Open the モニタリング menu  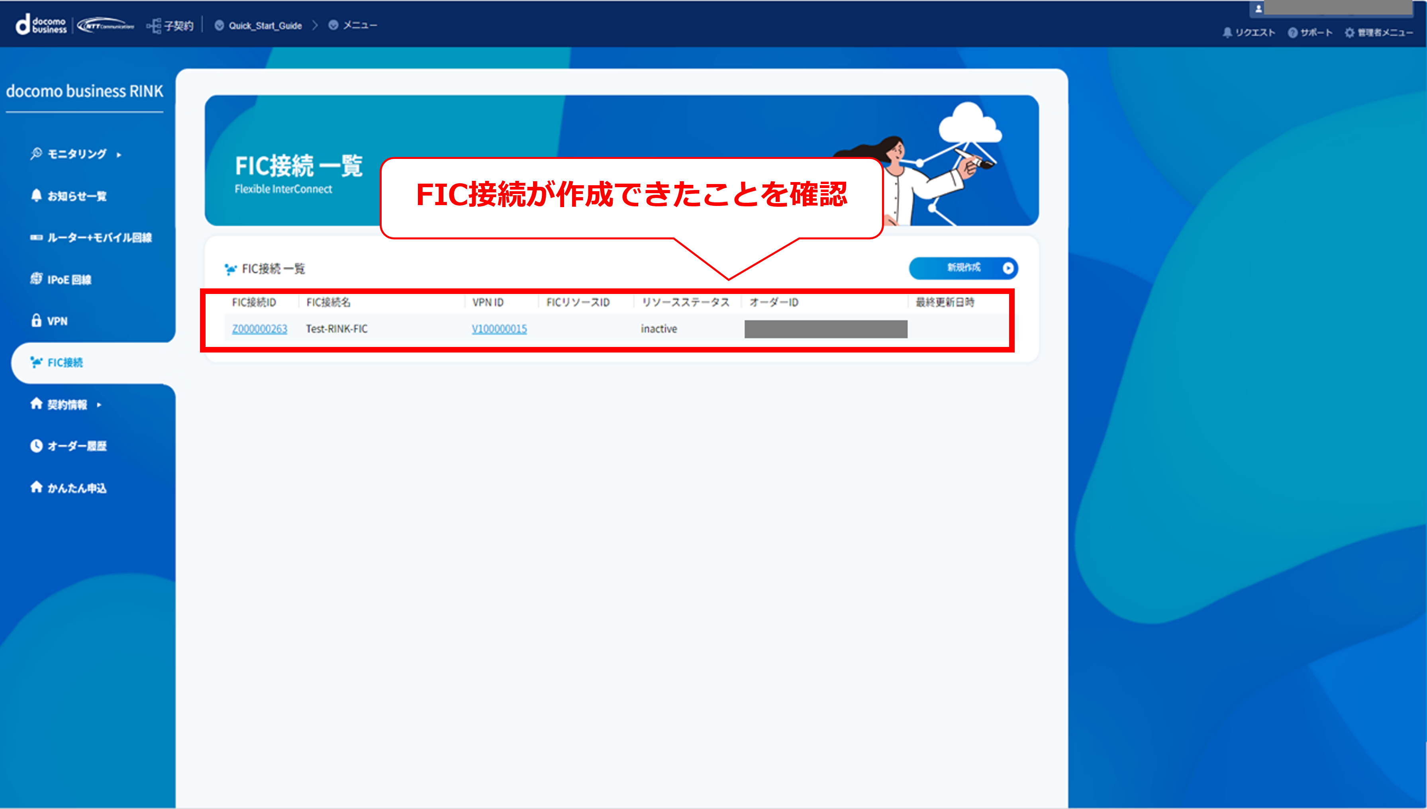(76, 154)
